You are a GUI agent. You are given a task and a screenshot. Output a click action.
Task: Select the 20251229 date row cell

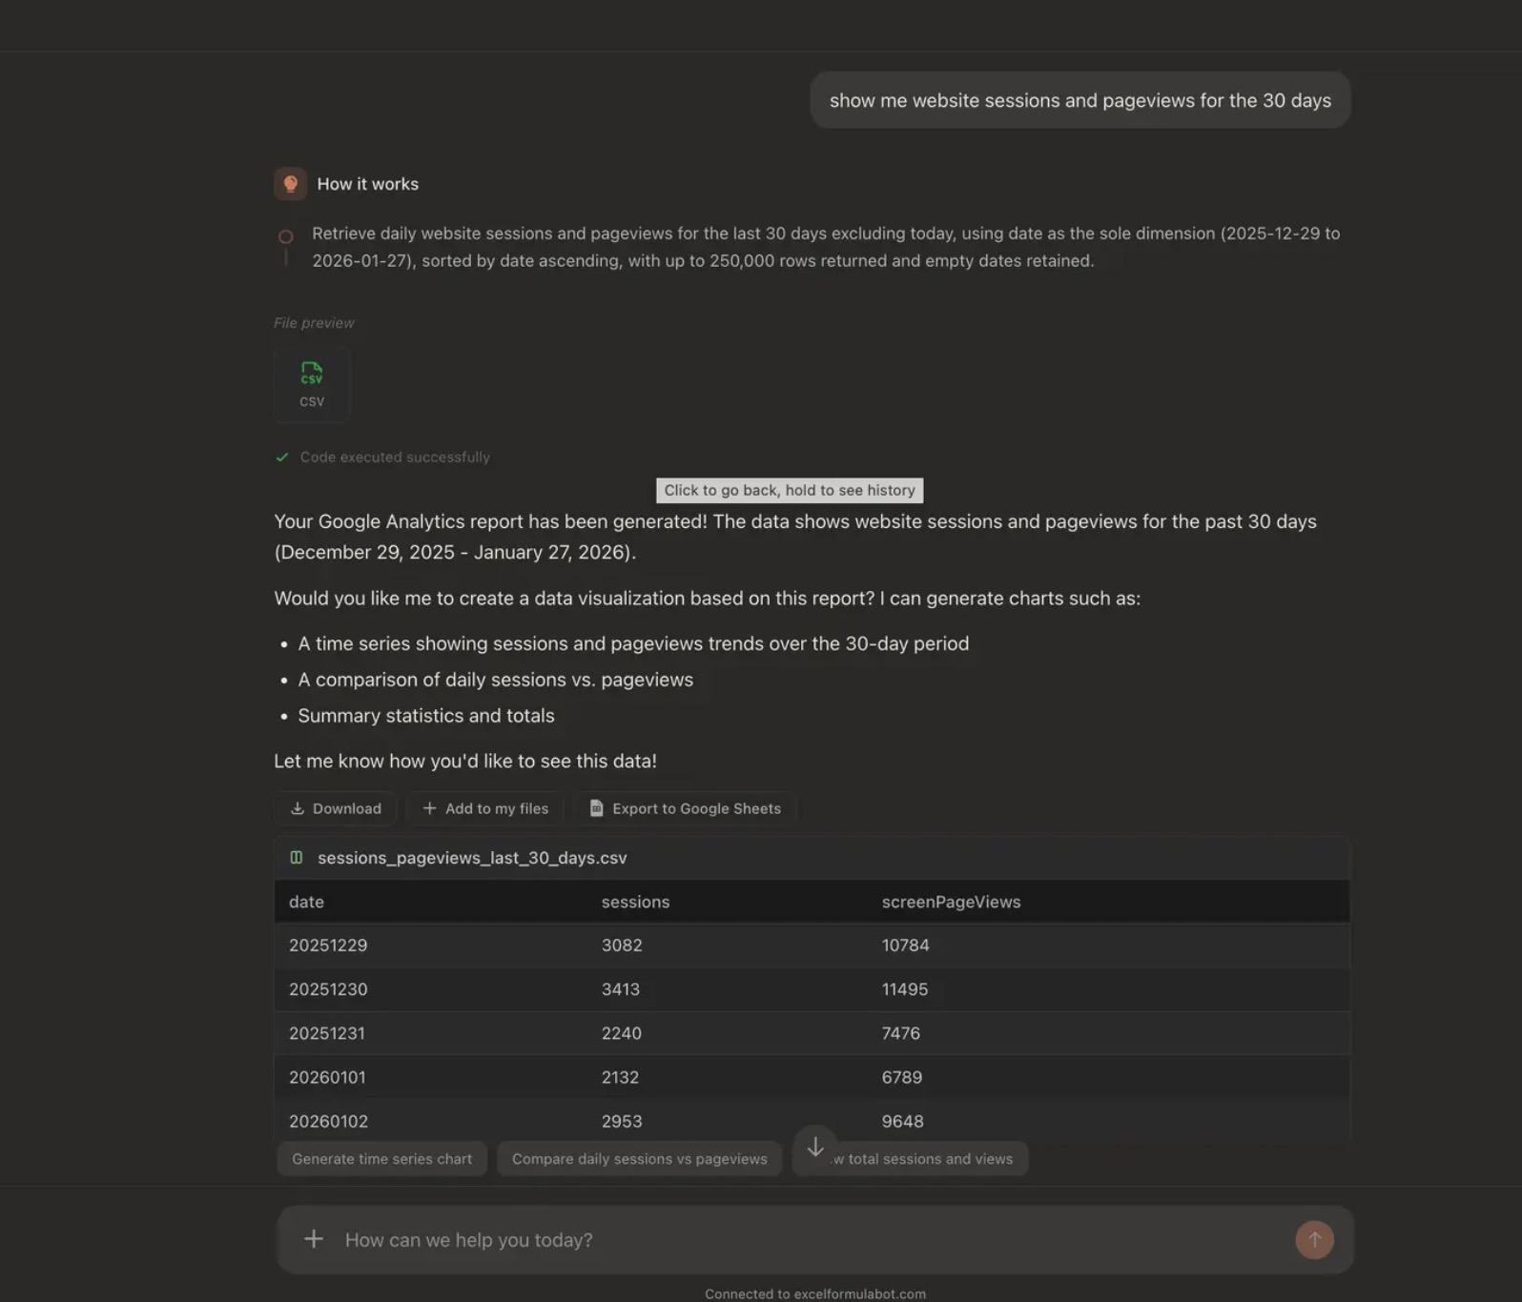328,946
